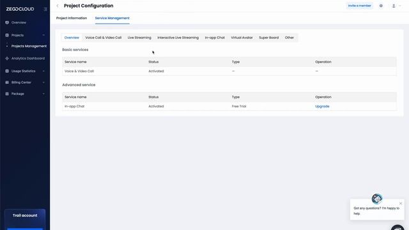409x230 pixels.
Task: Open Analytics Dashboard in sidebar
Action: point(28,58)
